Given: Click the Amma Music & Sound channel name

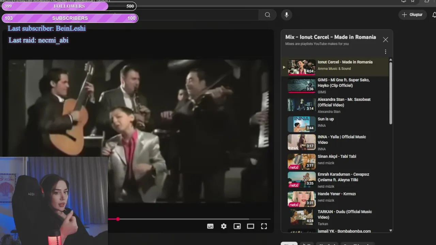Looking at the screenshot, I should tap(334, 69).
